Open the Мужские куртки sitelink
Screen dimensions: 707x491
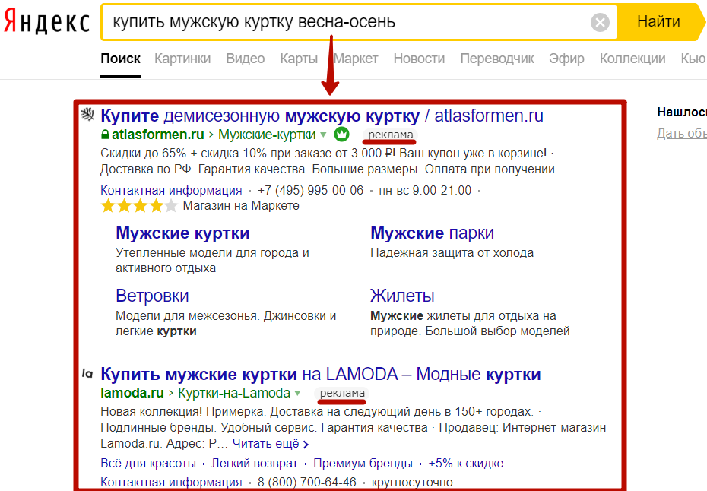coord(182,233)
